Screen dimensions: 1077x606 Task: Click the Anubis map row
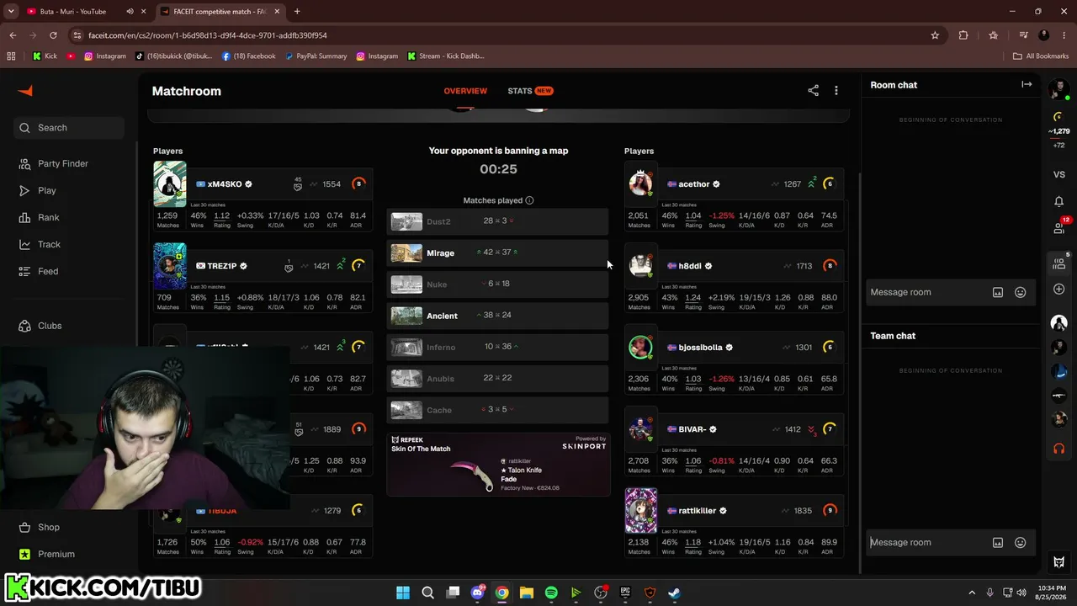497,379
